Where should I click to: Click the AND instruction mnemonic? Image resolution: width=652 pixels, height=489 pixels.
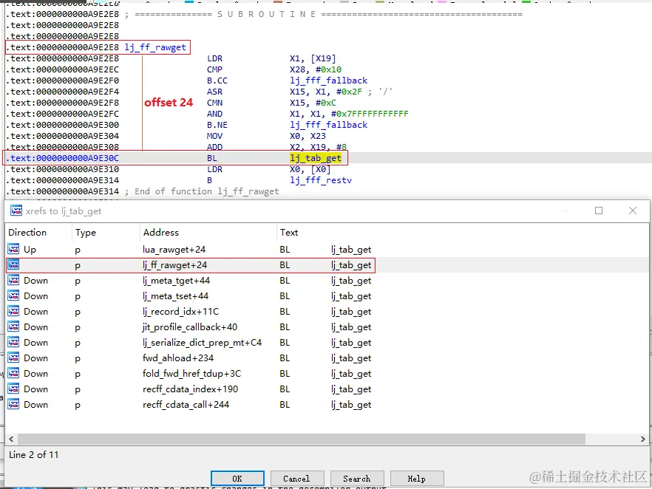(214, 114)
